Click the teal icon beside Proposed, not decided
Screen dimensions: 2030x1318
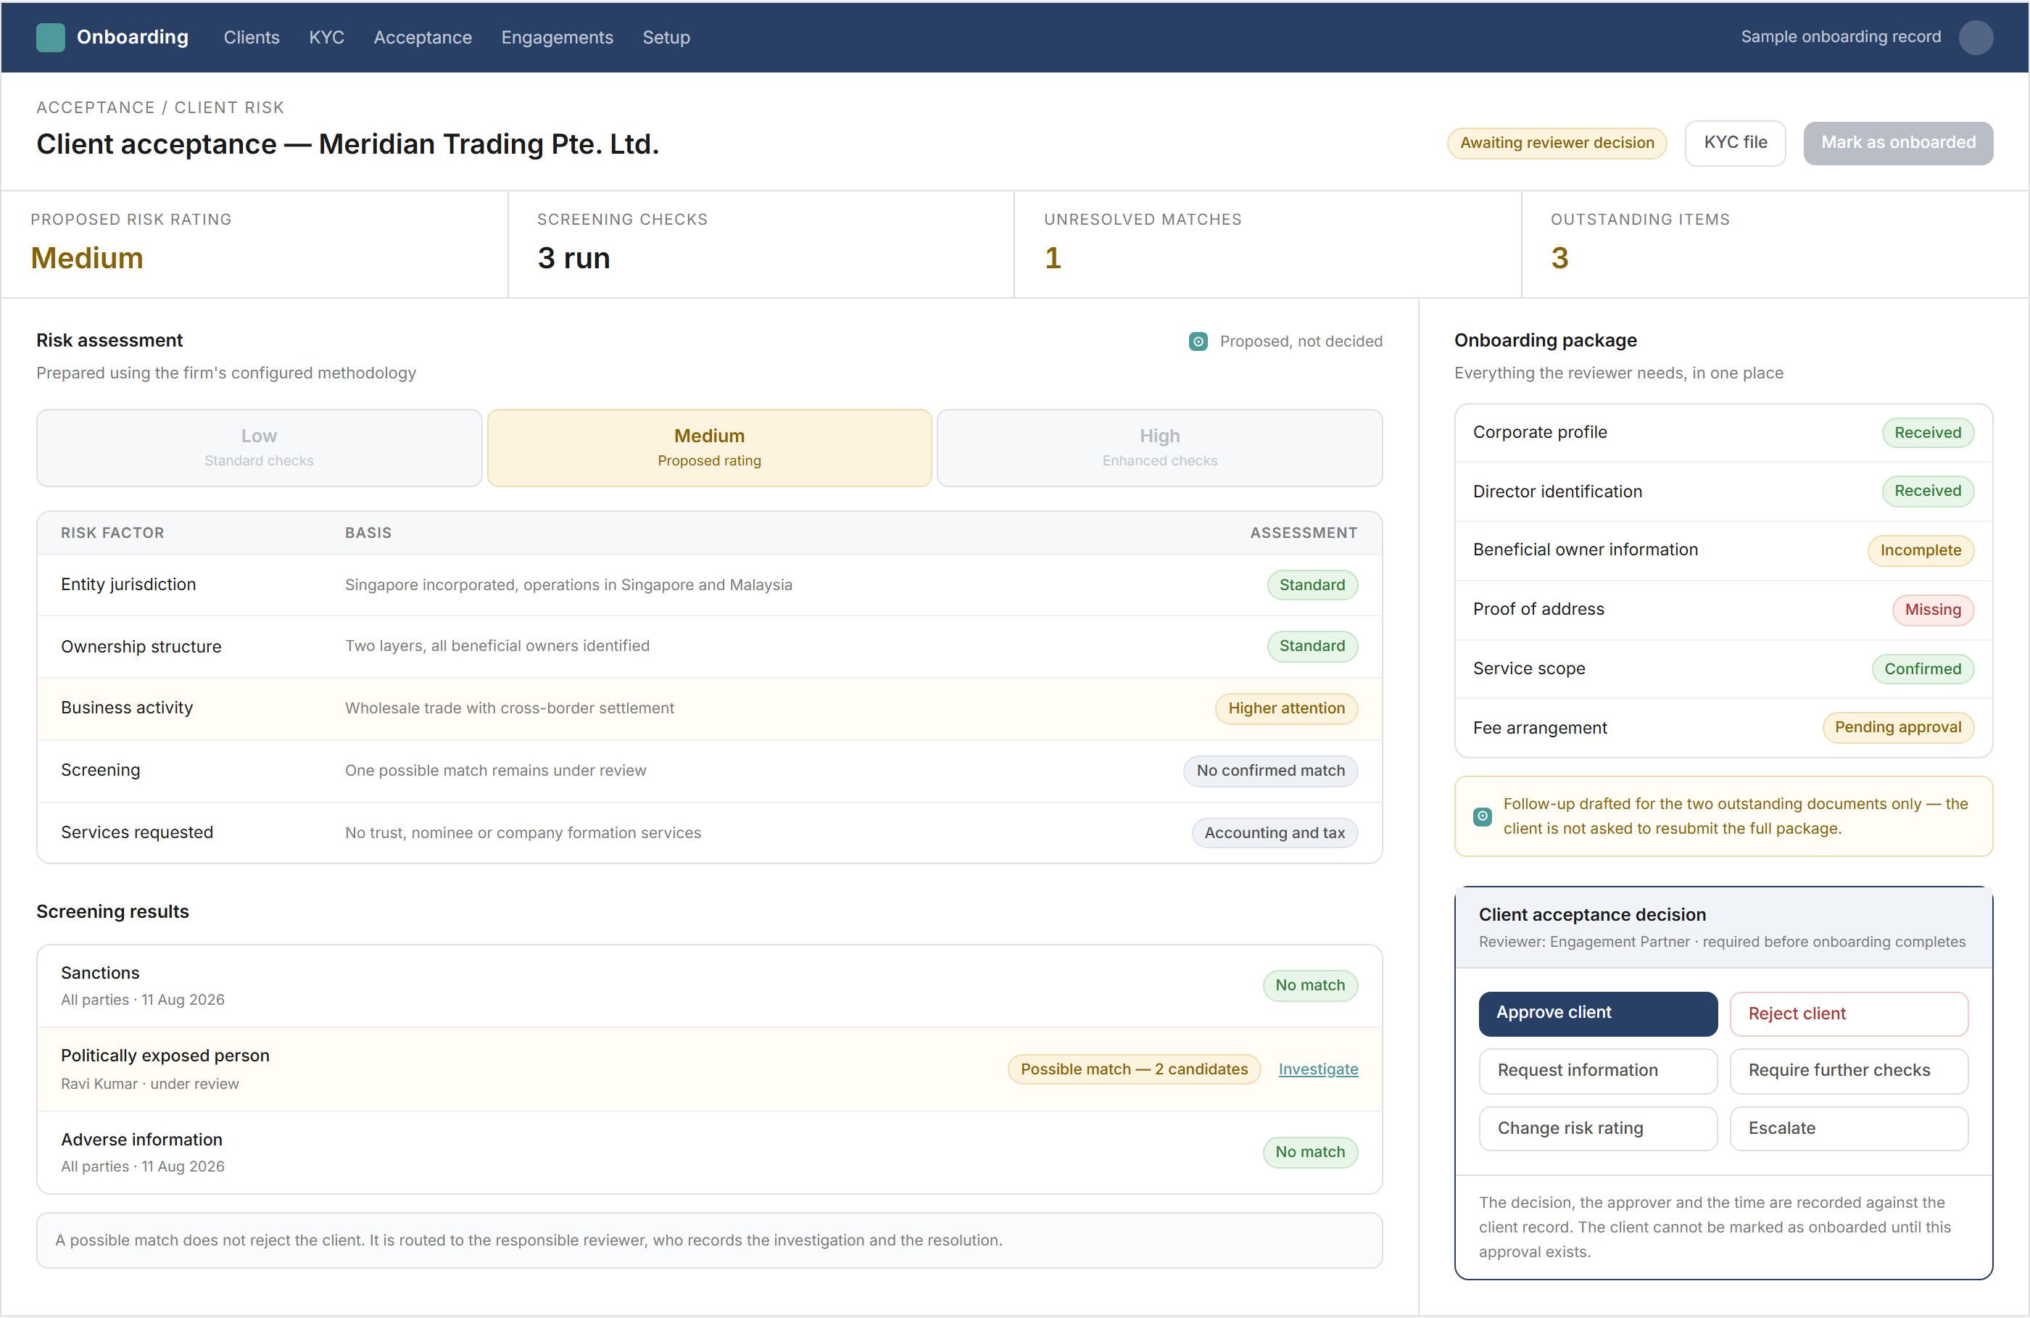click(x=1198, y=341)
